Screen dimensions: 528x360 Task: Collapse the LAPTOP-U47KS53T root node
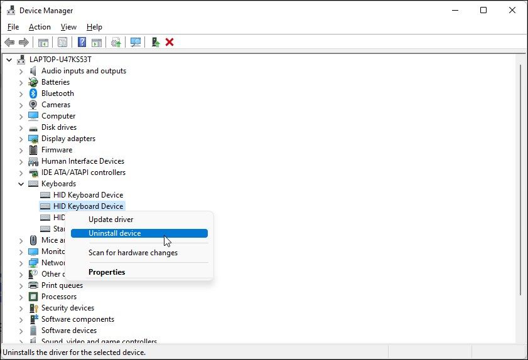[9, 60]
